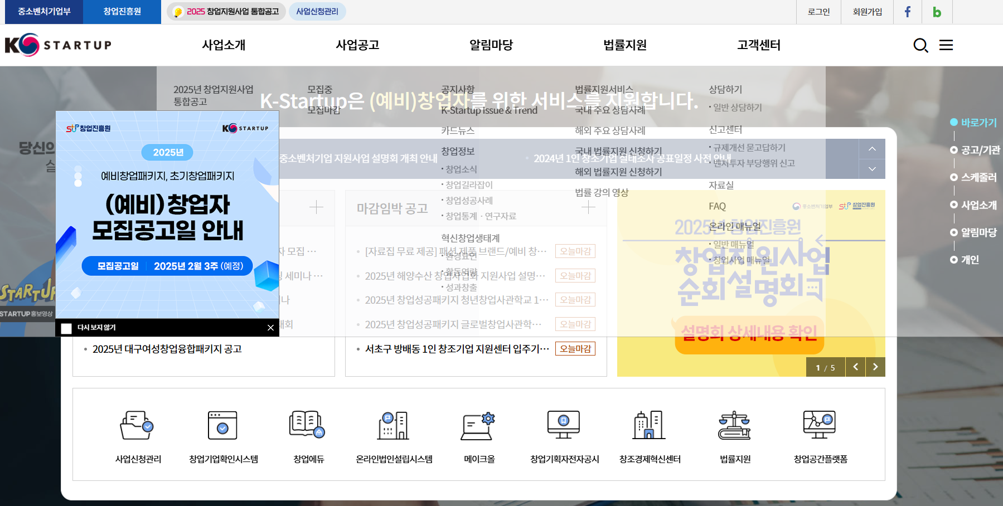Open 서초구 방배동 1인 창조기업 notice
The image size is (1003, 506).
457,349
